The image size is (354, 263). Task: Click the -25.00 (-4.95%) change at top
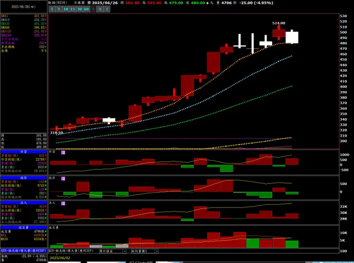coord(256,3)
